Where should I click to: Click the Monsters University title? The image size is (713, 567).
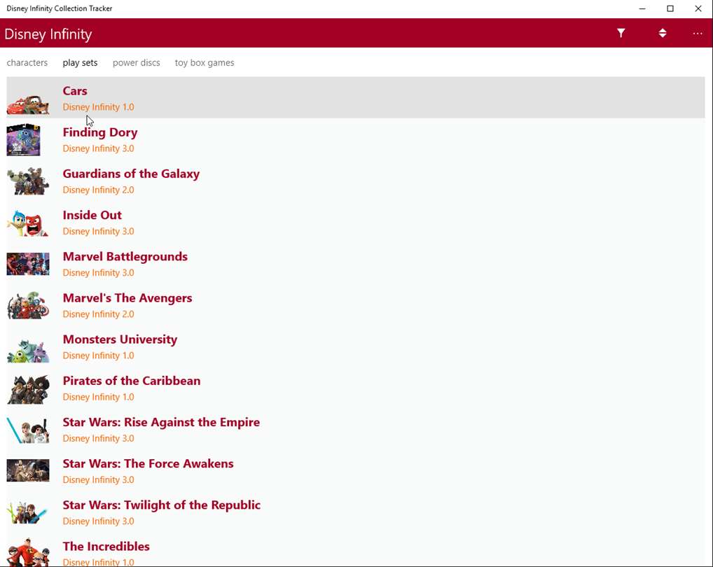coord(120,339)
